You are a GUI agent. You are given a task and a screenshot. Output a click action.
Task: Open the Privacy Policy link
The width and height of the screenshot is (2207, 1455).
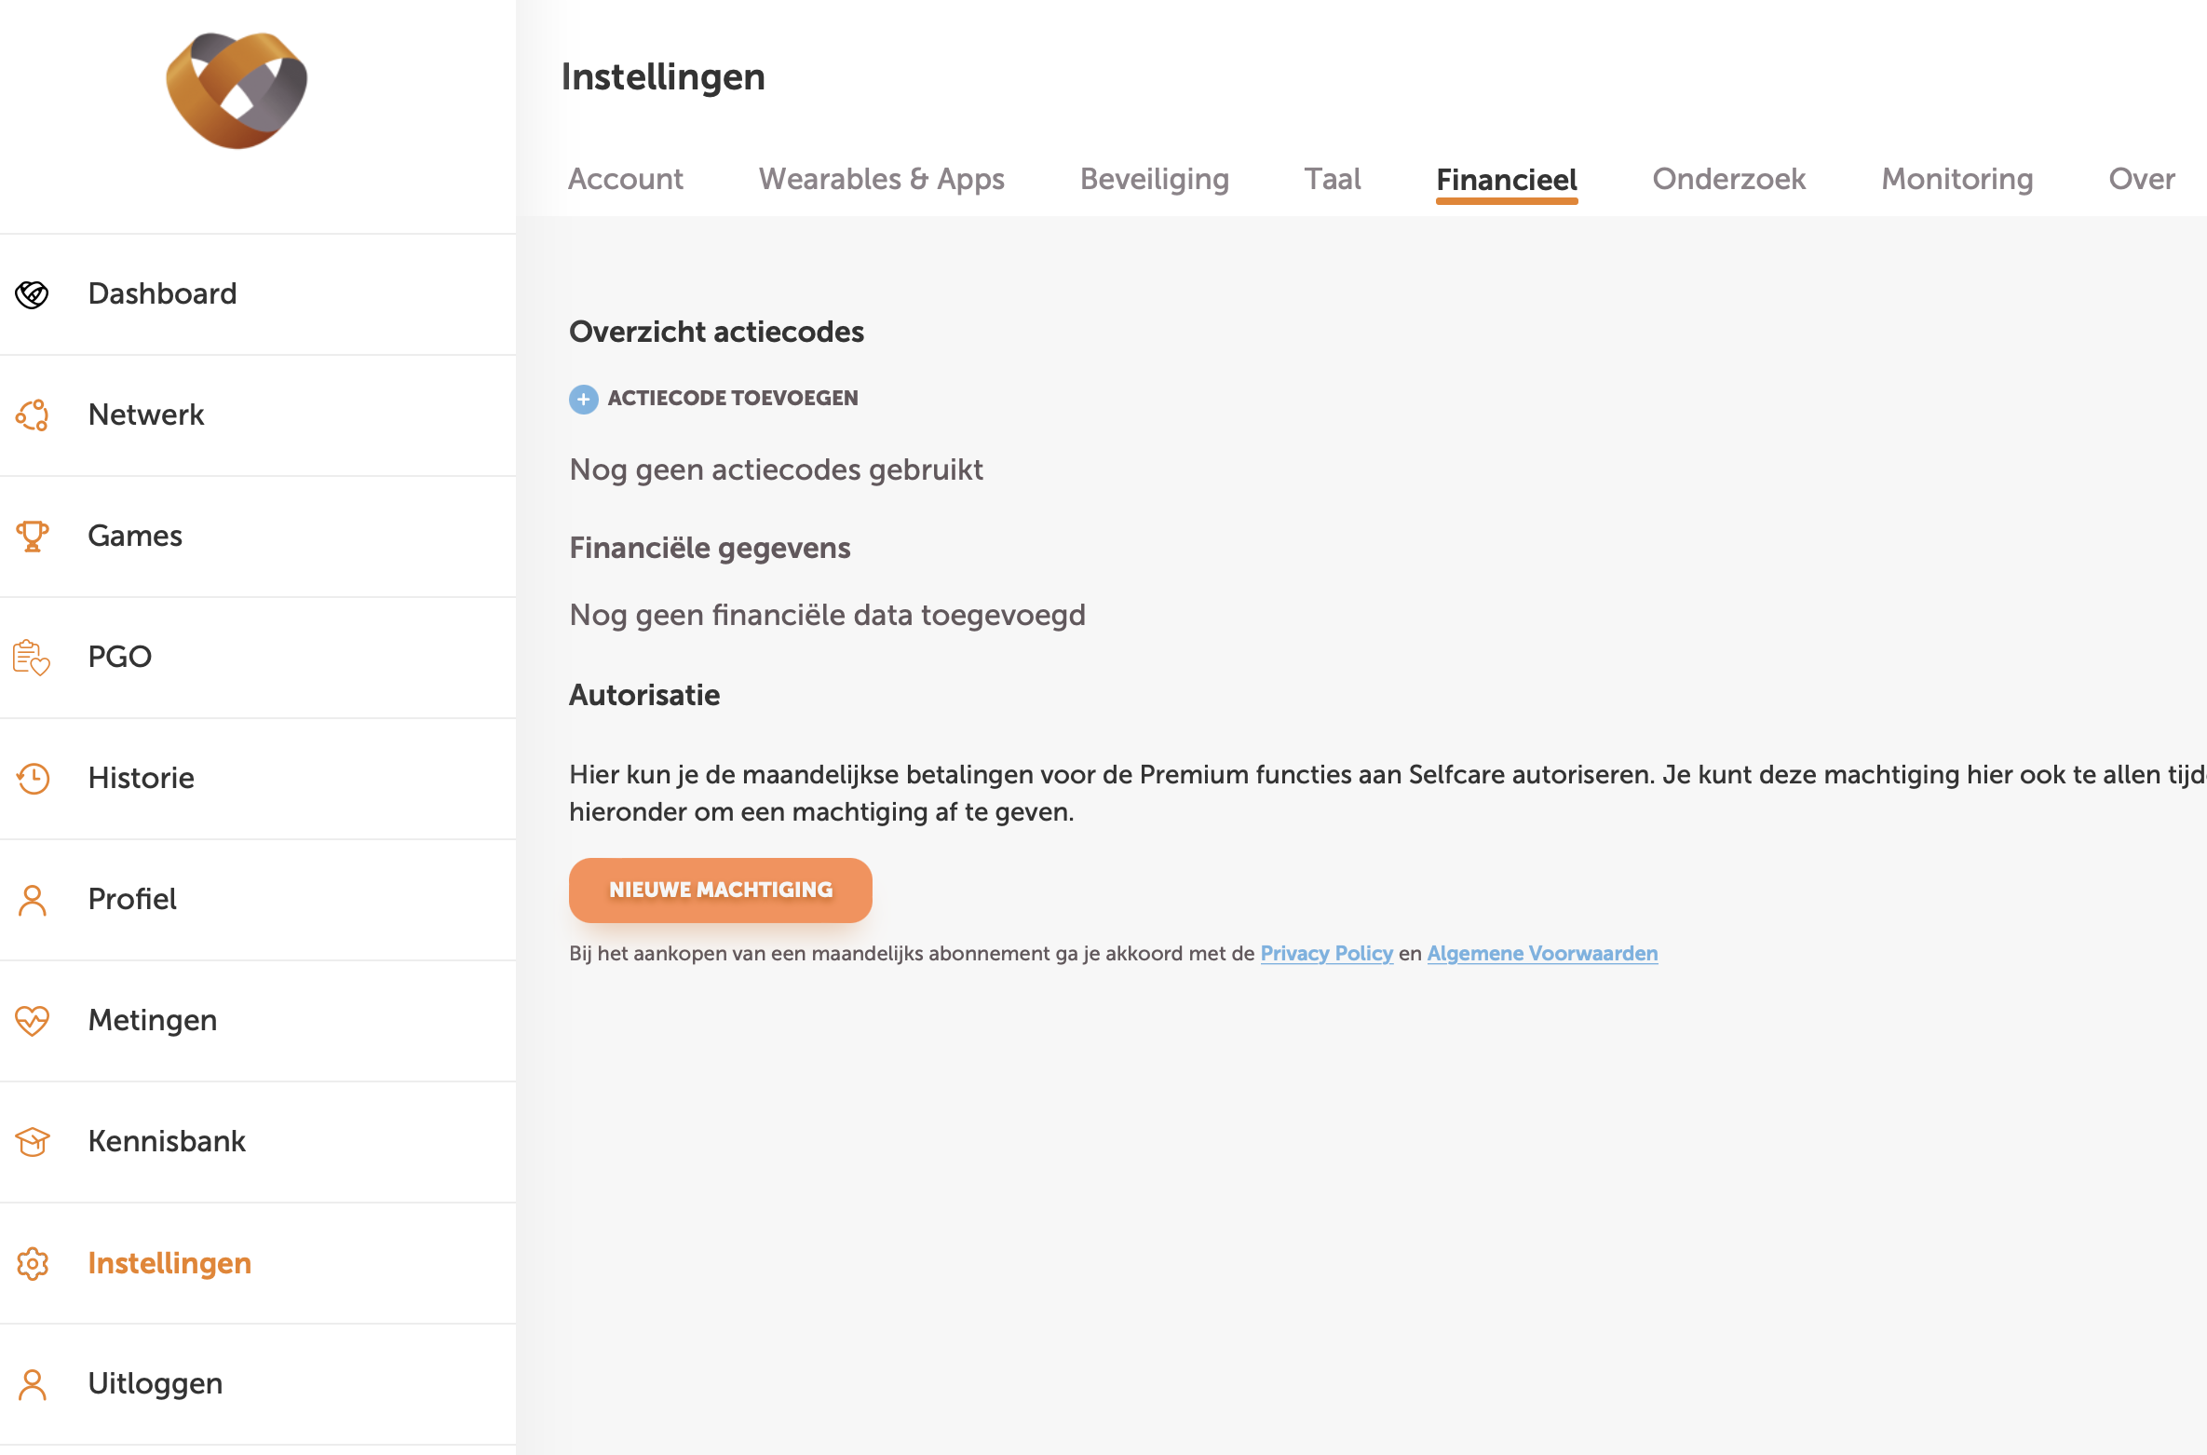coord(1326,954)
